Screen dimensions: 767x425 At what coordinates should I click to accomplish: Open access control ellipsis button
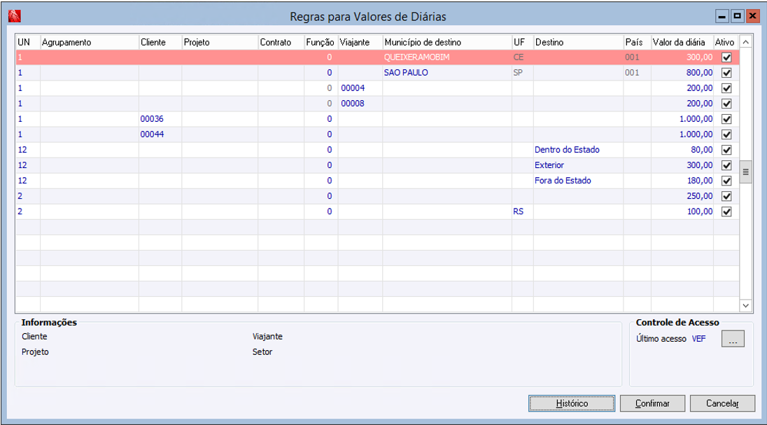click(733, 339)
